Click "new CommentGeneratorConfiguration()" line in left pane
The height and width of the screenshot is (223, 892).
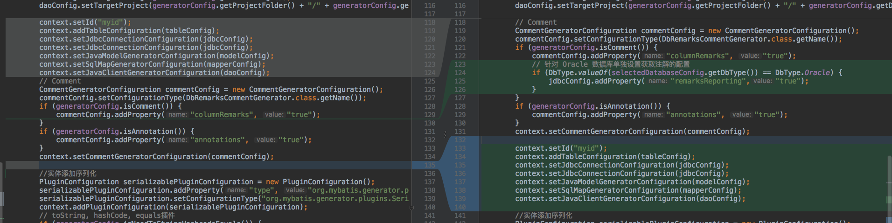[211, 90]
